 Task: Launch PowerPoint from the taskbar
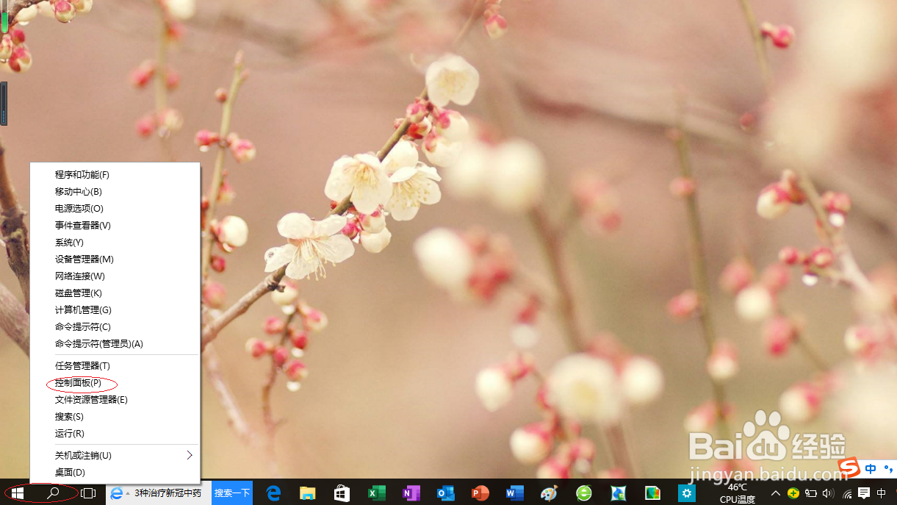[480, 493]
